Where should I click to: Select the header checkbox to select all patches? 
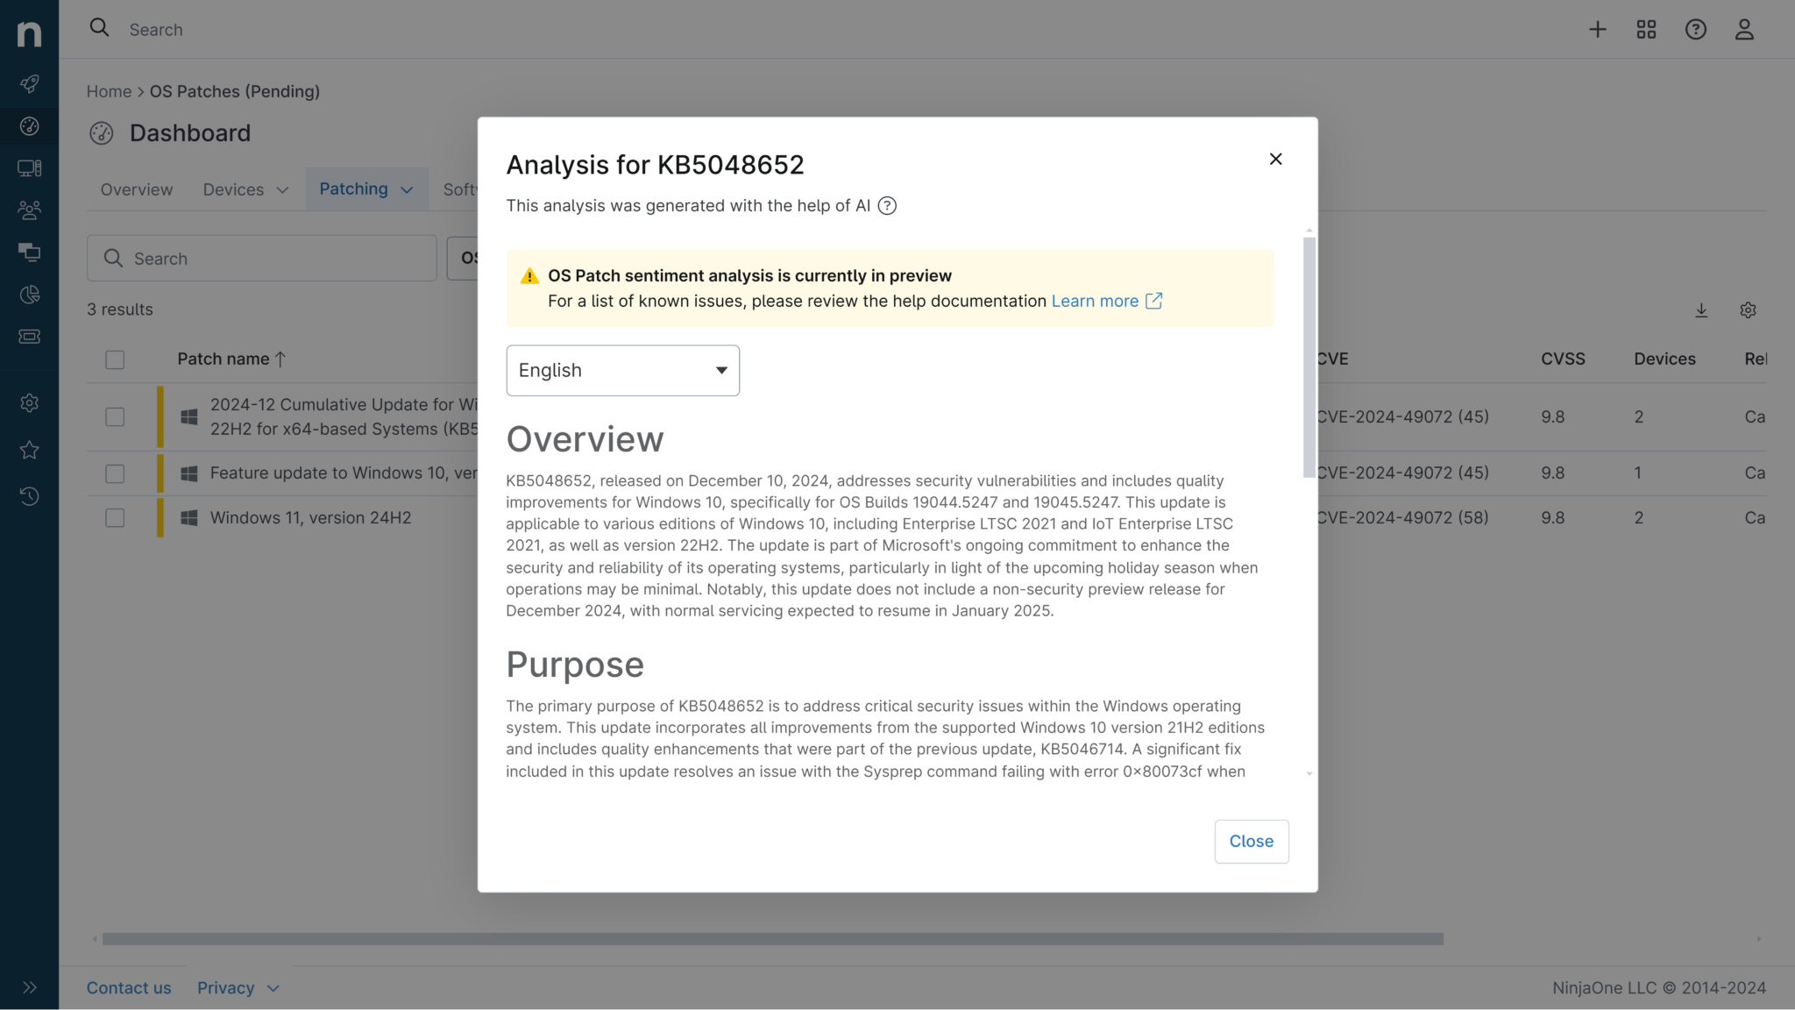115,359
